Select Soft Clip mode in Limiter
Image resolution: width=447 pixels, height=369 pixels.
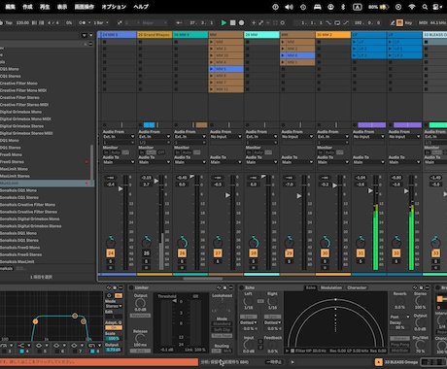(222, 330)
